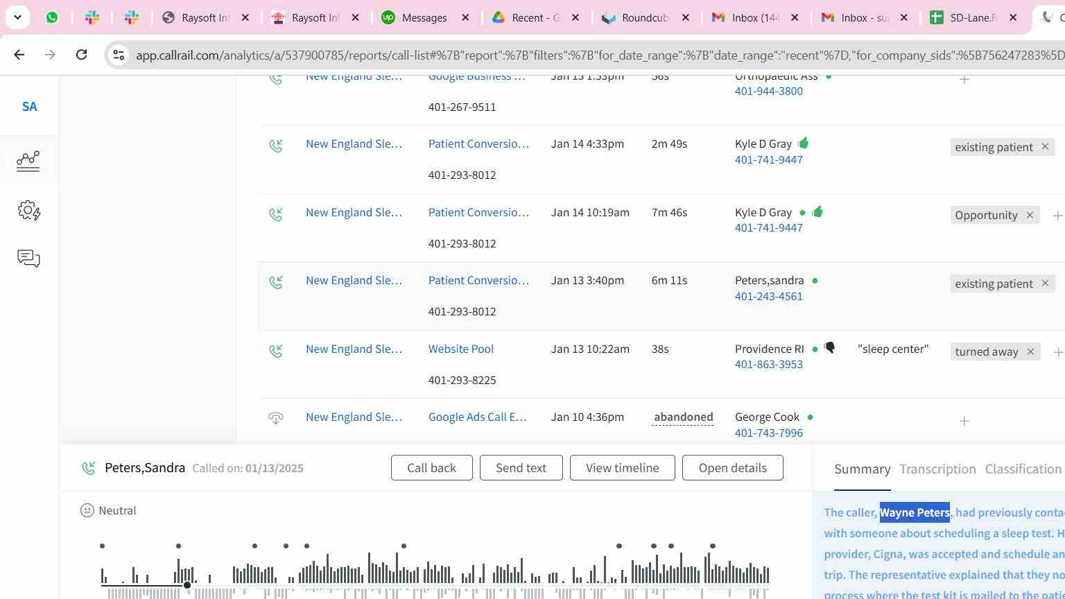Click call icon beside Peters,Sandra in detail panel
Image resolution: width=1065 pixels, height=599 pixels.
point(88,468)
